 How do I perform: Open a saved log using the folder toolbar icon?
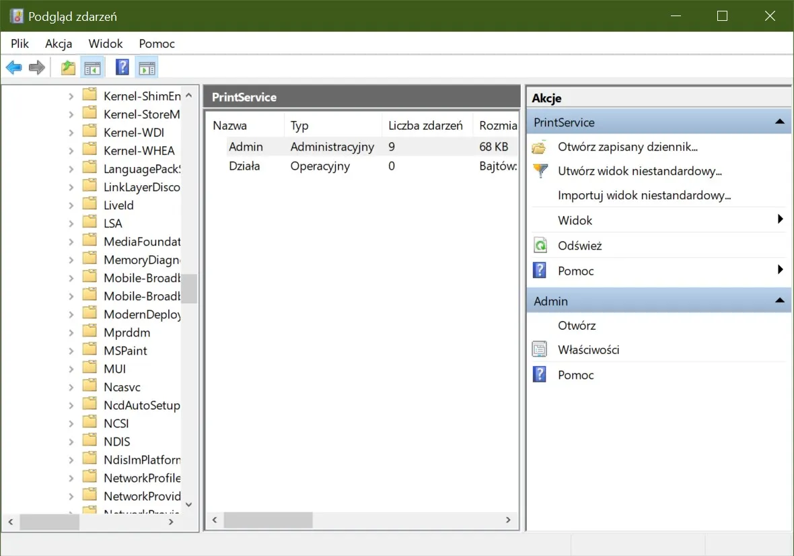click(67, 67)
